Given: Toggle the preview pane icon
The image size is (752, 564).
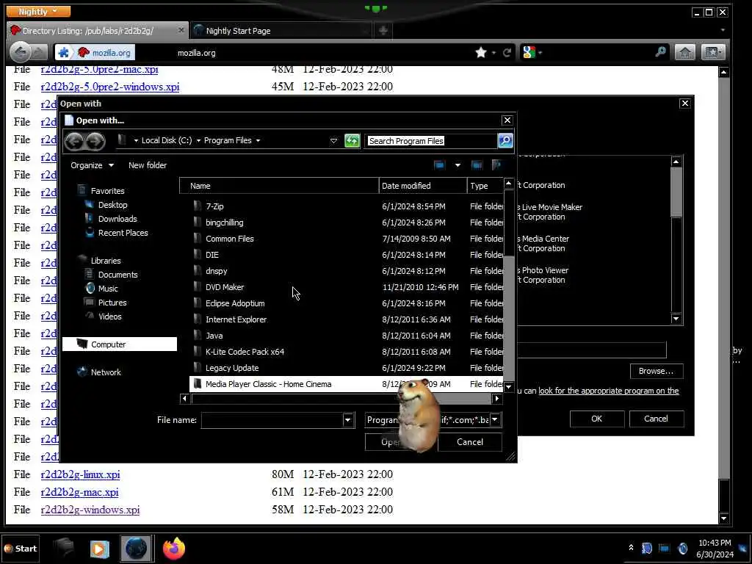Looking at the screenshot, I should 477,165.
